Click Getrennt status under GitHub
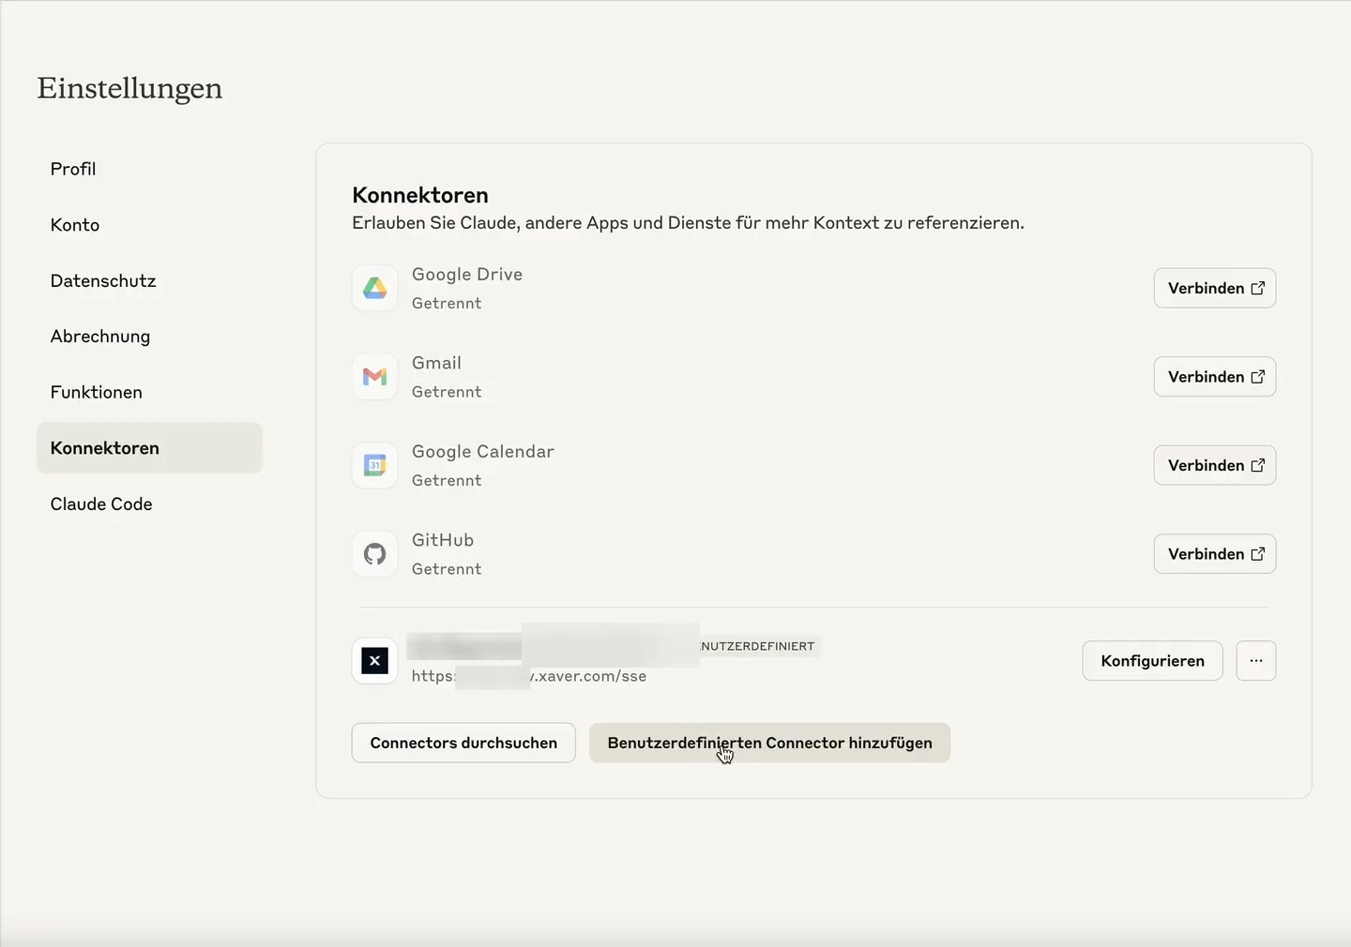This screenshot has width=1351, height=947. pyautogui.click(x=447, y=569)
